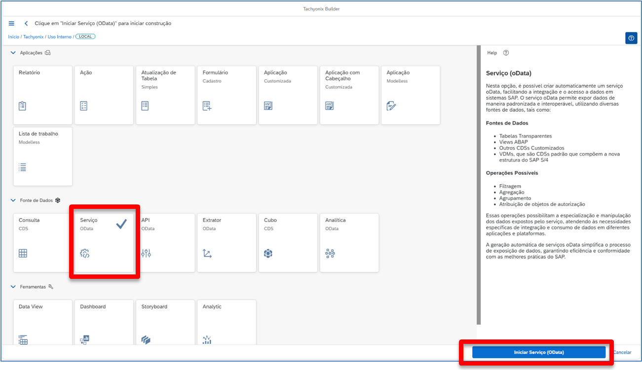This screenshot has height=370, width=642.
Task: Click the cube icon beside Fonte de Dados
Action: (58, 200)
